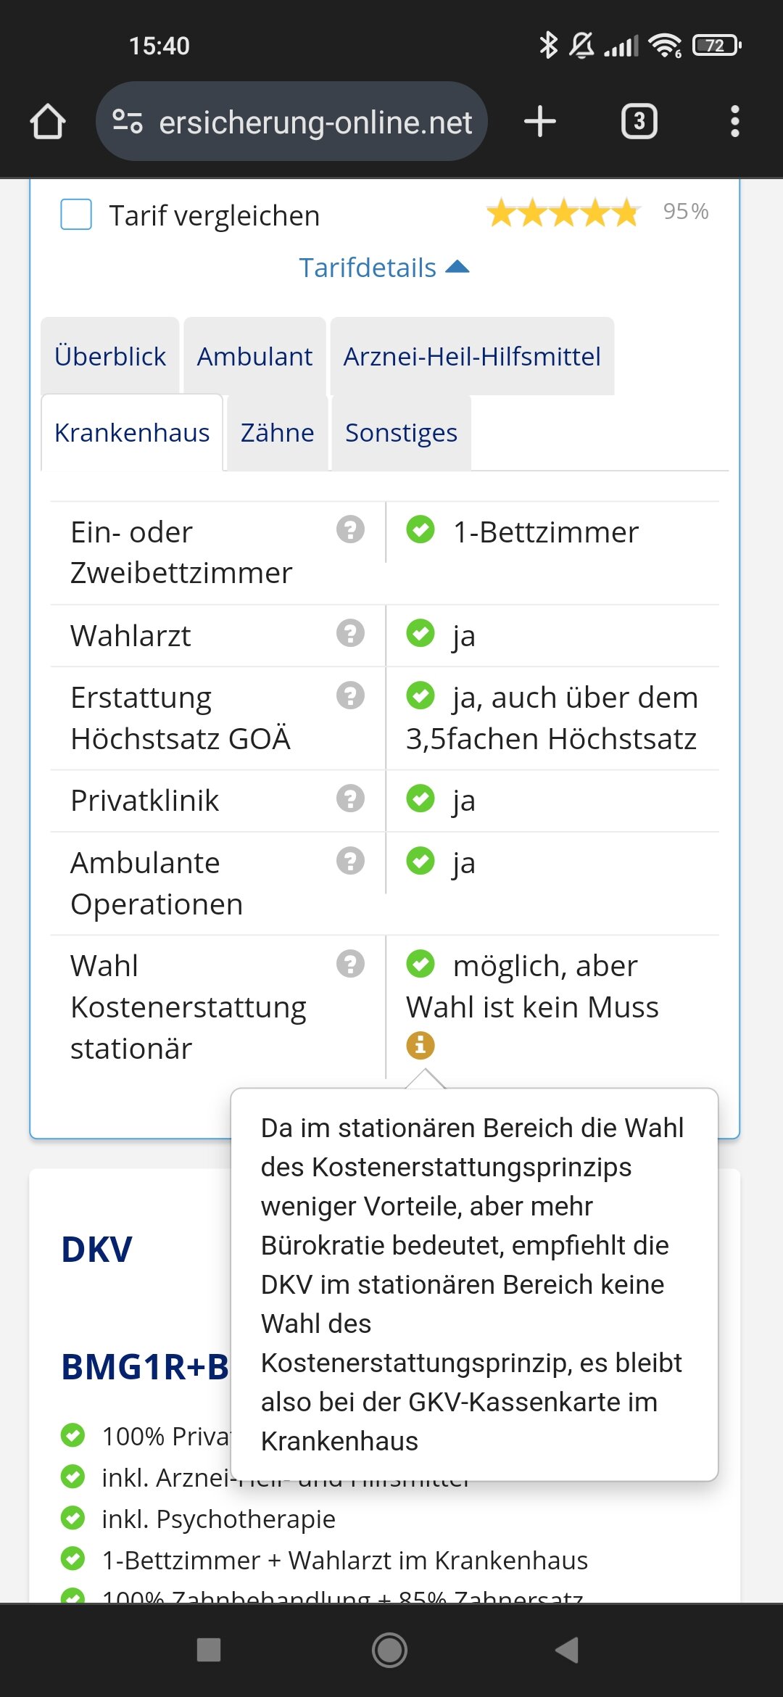This screenshot has width=783, height=1697.
Task: Select the Zähne tab
Action: click(x=277, y=433)
